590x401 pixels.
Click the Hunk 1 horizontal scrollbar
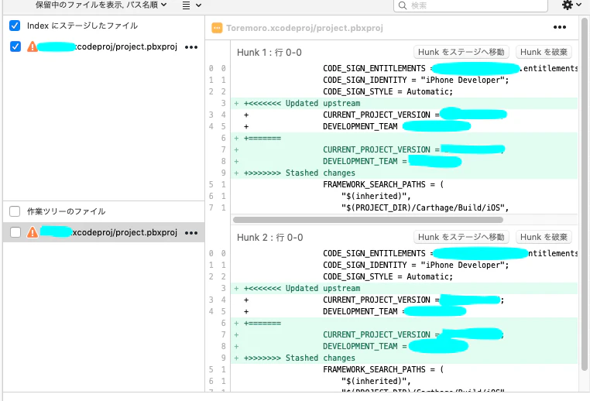pyautogui.click(x=368, y=220)
